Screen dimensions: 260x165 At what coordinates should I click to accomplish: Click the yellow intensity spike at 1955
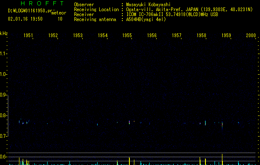click(x=129, y=161)
